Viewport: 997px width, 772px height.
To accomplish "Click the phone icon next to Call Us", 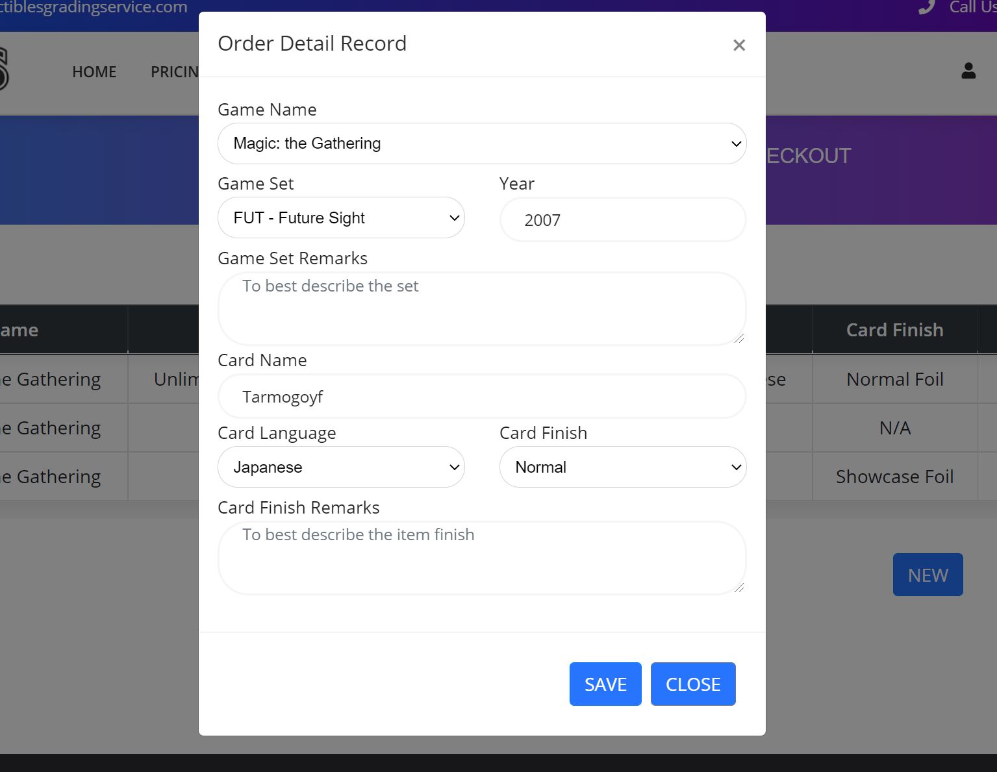I will point(927,7).
